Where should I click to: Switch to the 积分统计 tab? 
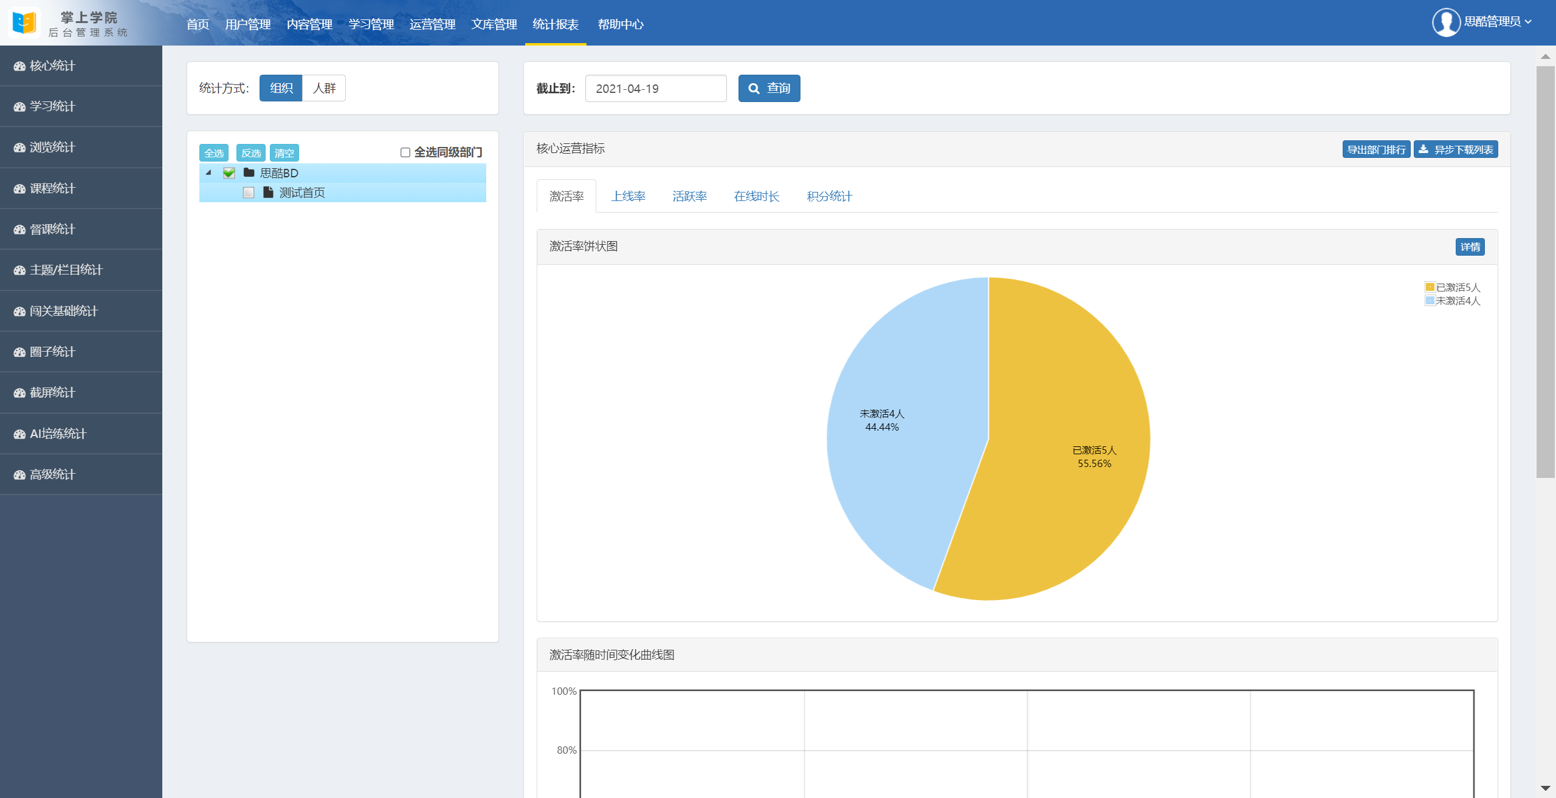click(830, 196)
